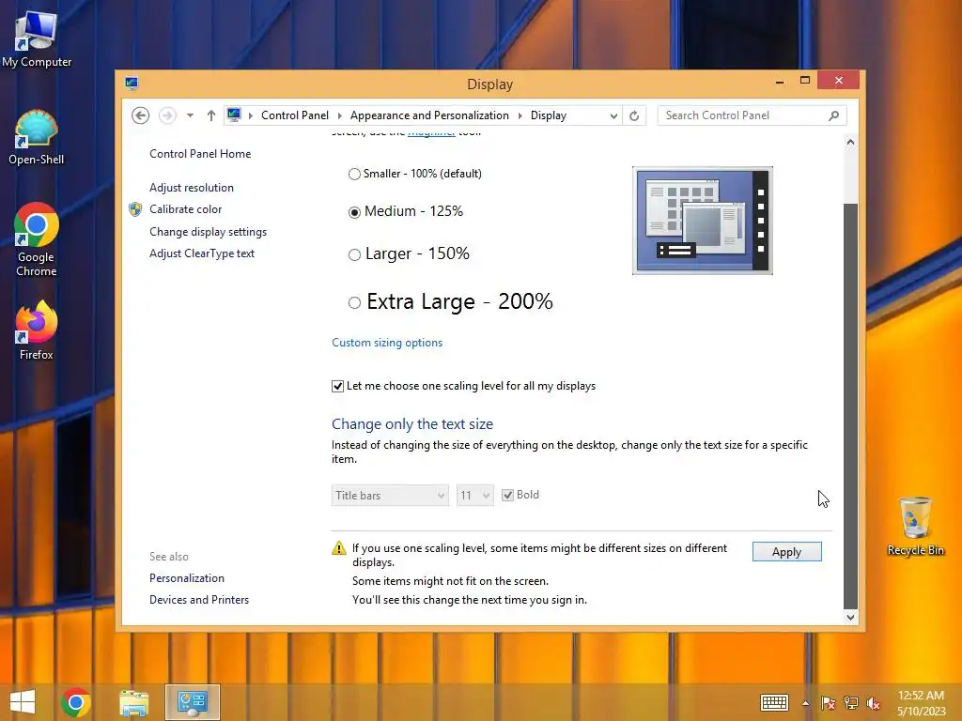Open Control Panel Home link
Screen dimensions: 962x721
tap(200, 154)
